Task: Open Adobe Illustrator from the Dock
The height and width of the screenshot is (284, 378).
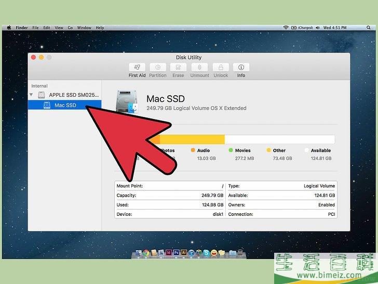Action: (184, 253)
